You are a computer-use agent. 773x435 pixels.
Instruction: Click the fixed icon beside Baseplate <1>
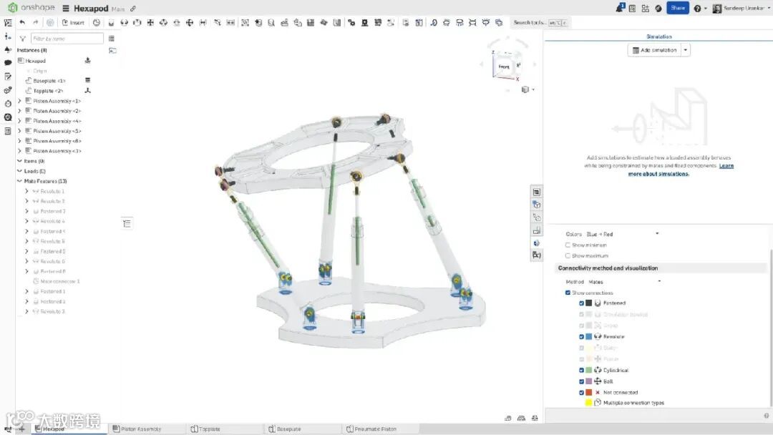88,80
